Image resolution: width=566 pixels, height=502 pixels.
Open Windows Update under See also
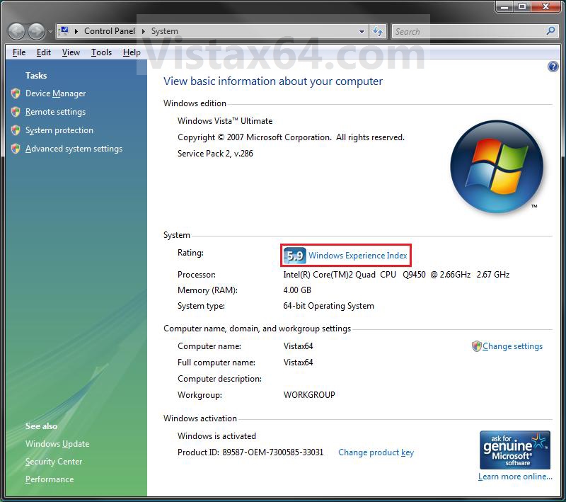57,444
